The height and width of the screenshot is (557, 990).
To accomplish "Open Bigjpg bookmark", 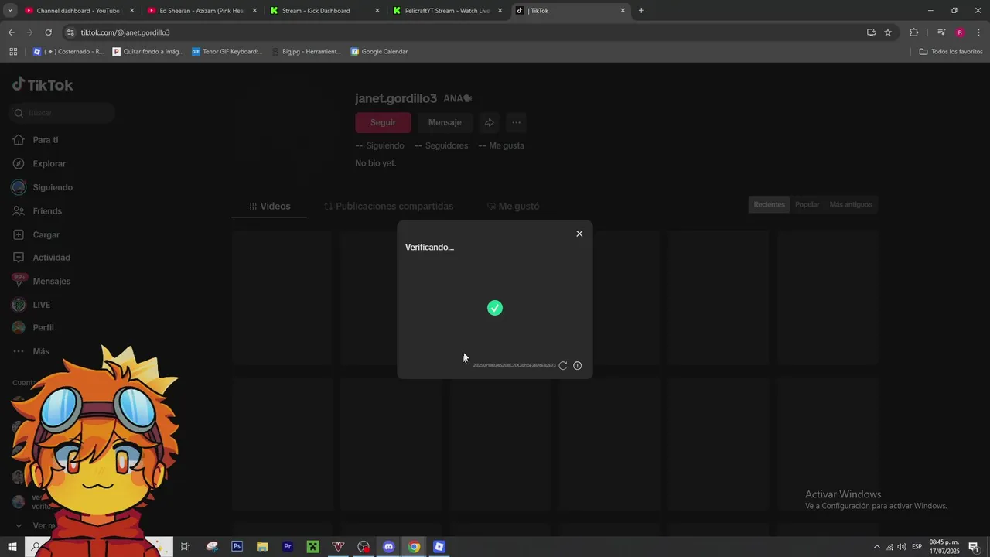I will coord(306,52).
